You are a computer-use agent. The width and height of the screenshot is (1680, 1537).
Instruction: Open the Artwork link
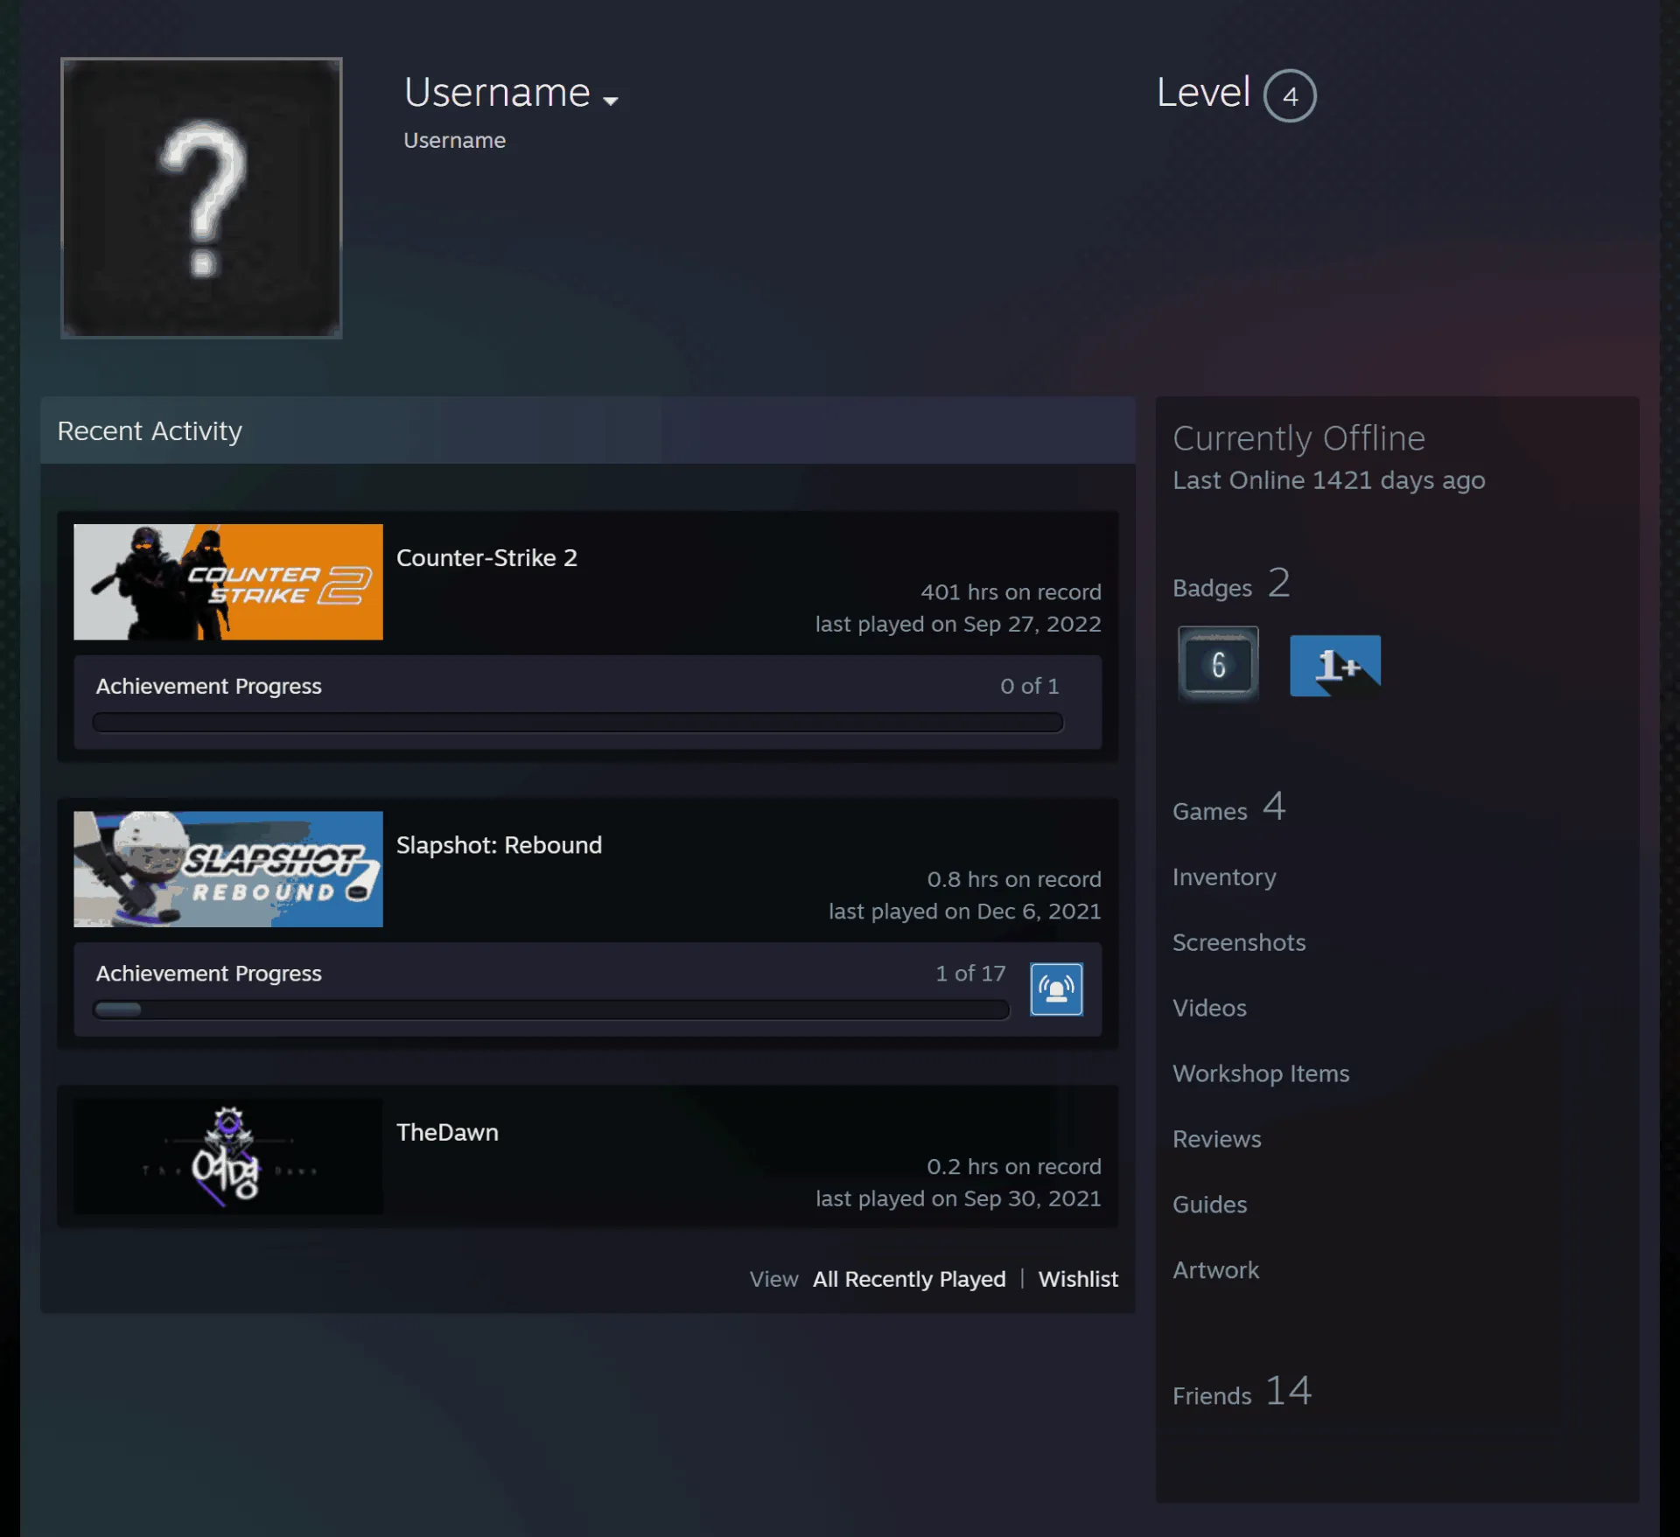click(x=1215, y=1270)
